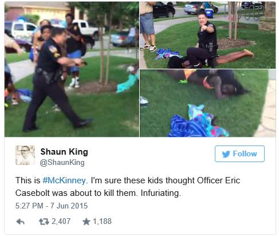The image size is (279, 236).
Task: Click the Shaun King display name
Action: [x=64, y=152]
